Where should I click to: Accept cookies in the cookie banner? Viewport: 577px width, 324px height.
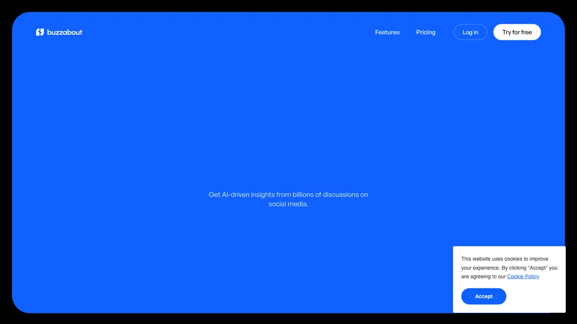[x=483, y=296]
